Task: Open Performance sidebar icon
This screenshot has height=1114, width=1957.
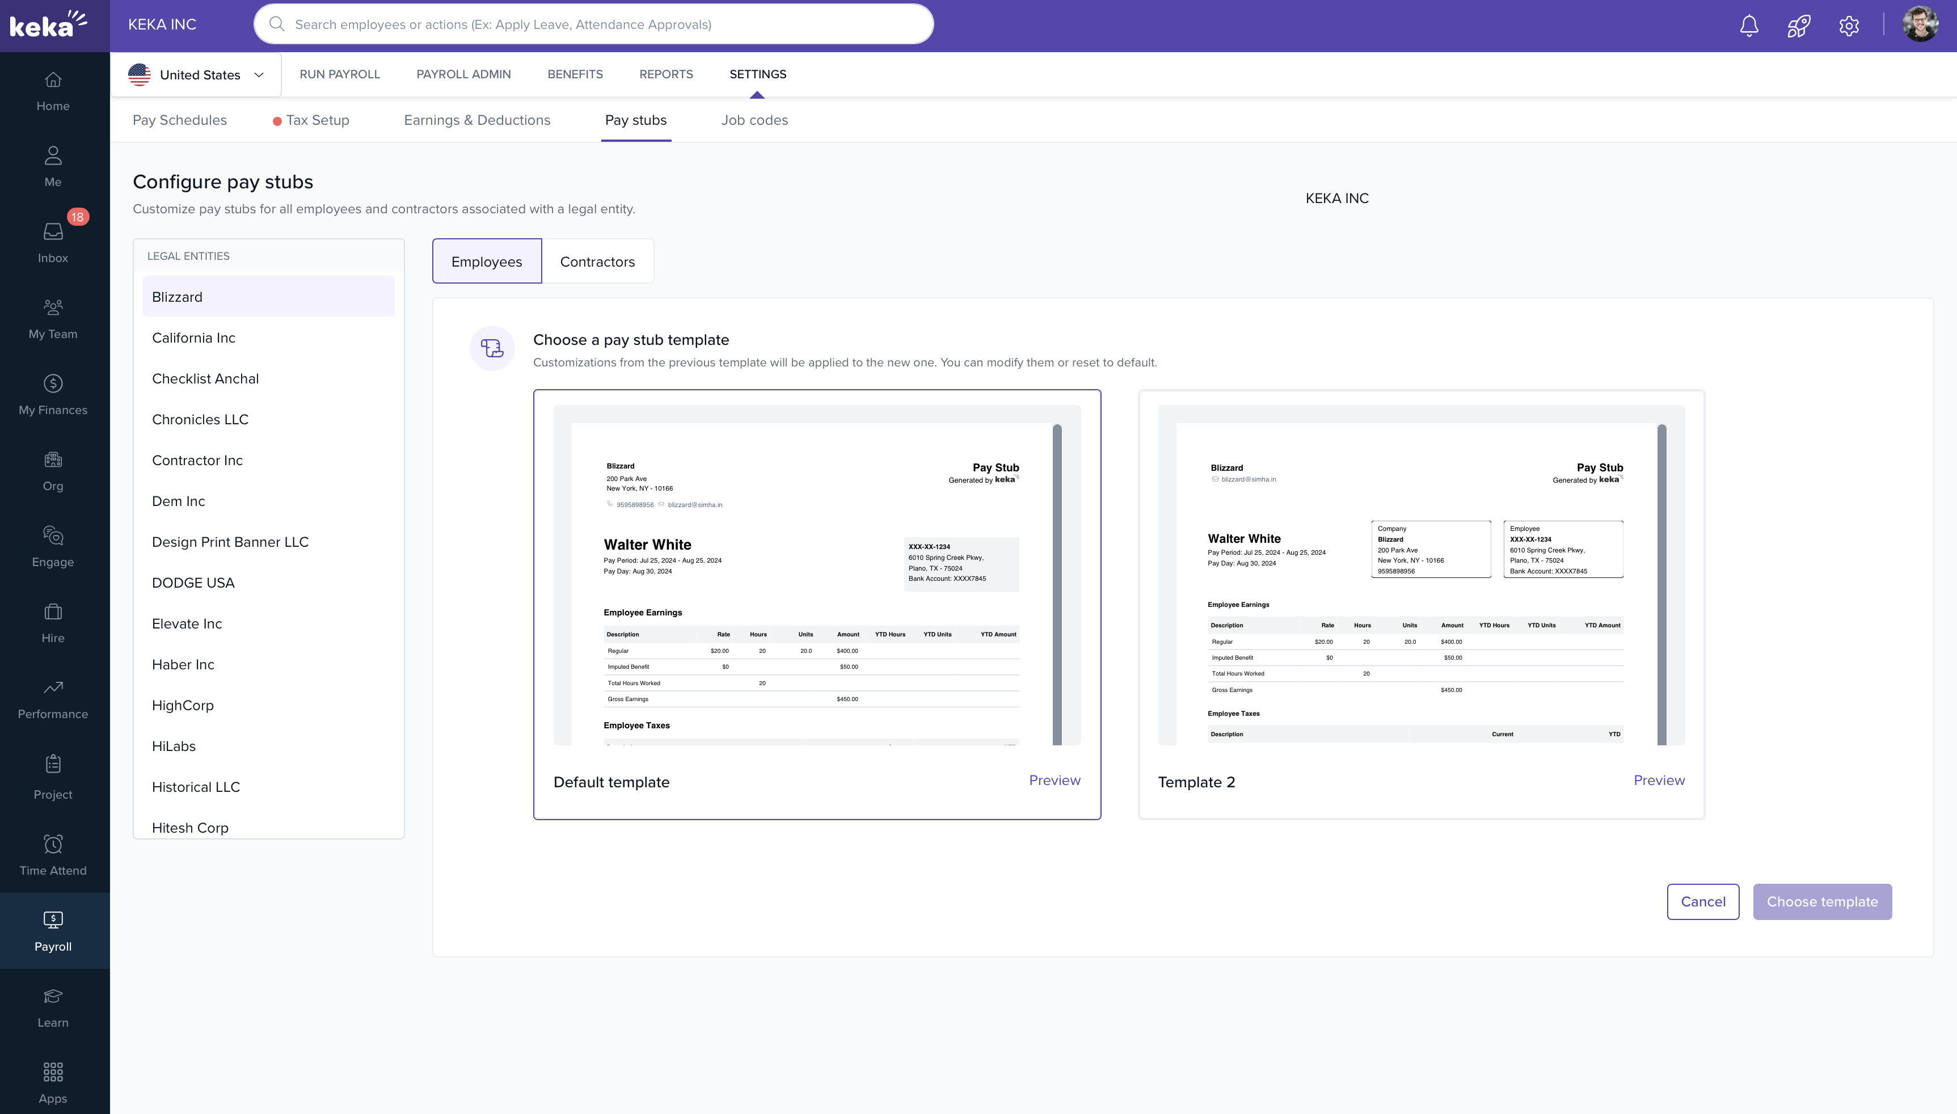Action: click(x=53, y=698)
